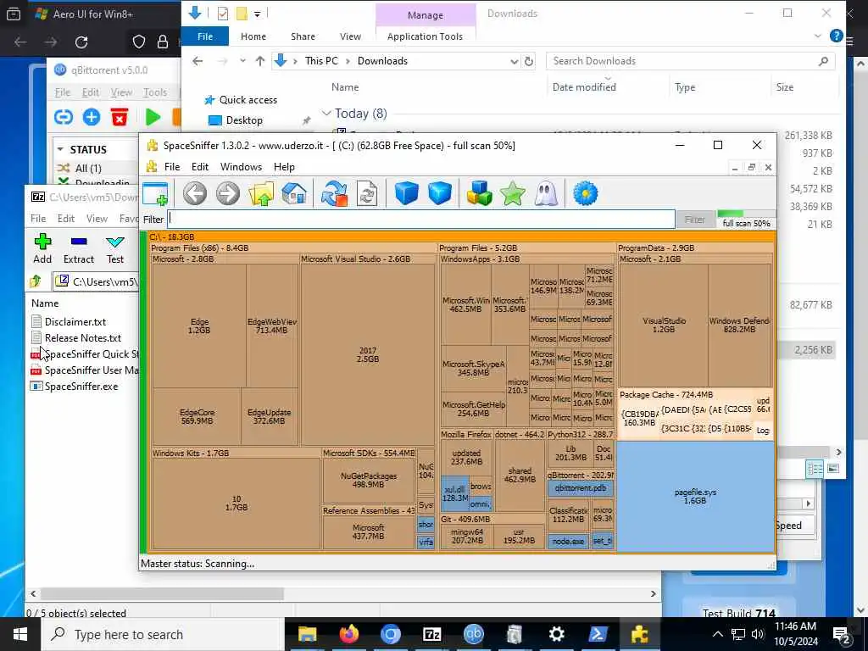The width and height of the screenshot is (868, 651).
Task: Open SpaceSniffer Edit menu
Action: (x=200, y=167)
